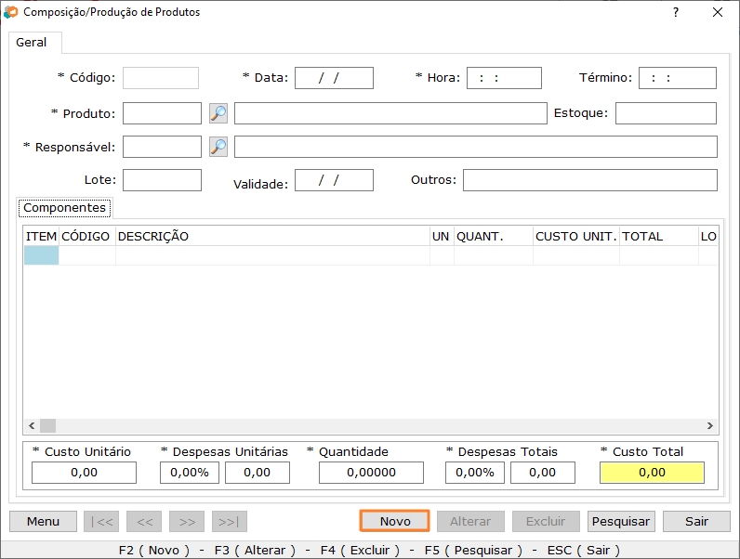Click the Outros text field
Image resolution: width=740 pixels, height=559 pixels.
click(x=589, y=180)
